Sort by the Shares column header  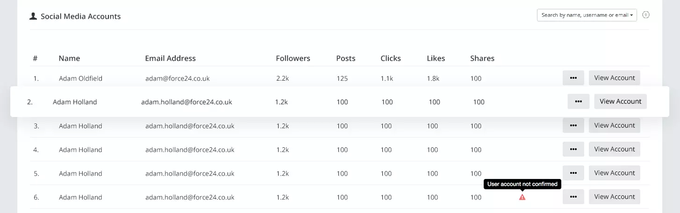click(x=482, y=58)
